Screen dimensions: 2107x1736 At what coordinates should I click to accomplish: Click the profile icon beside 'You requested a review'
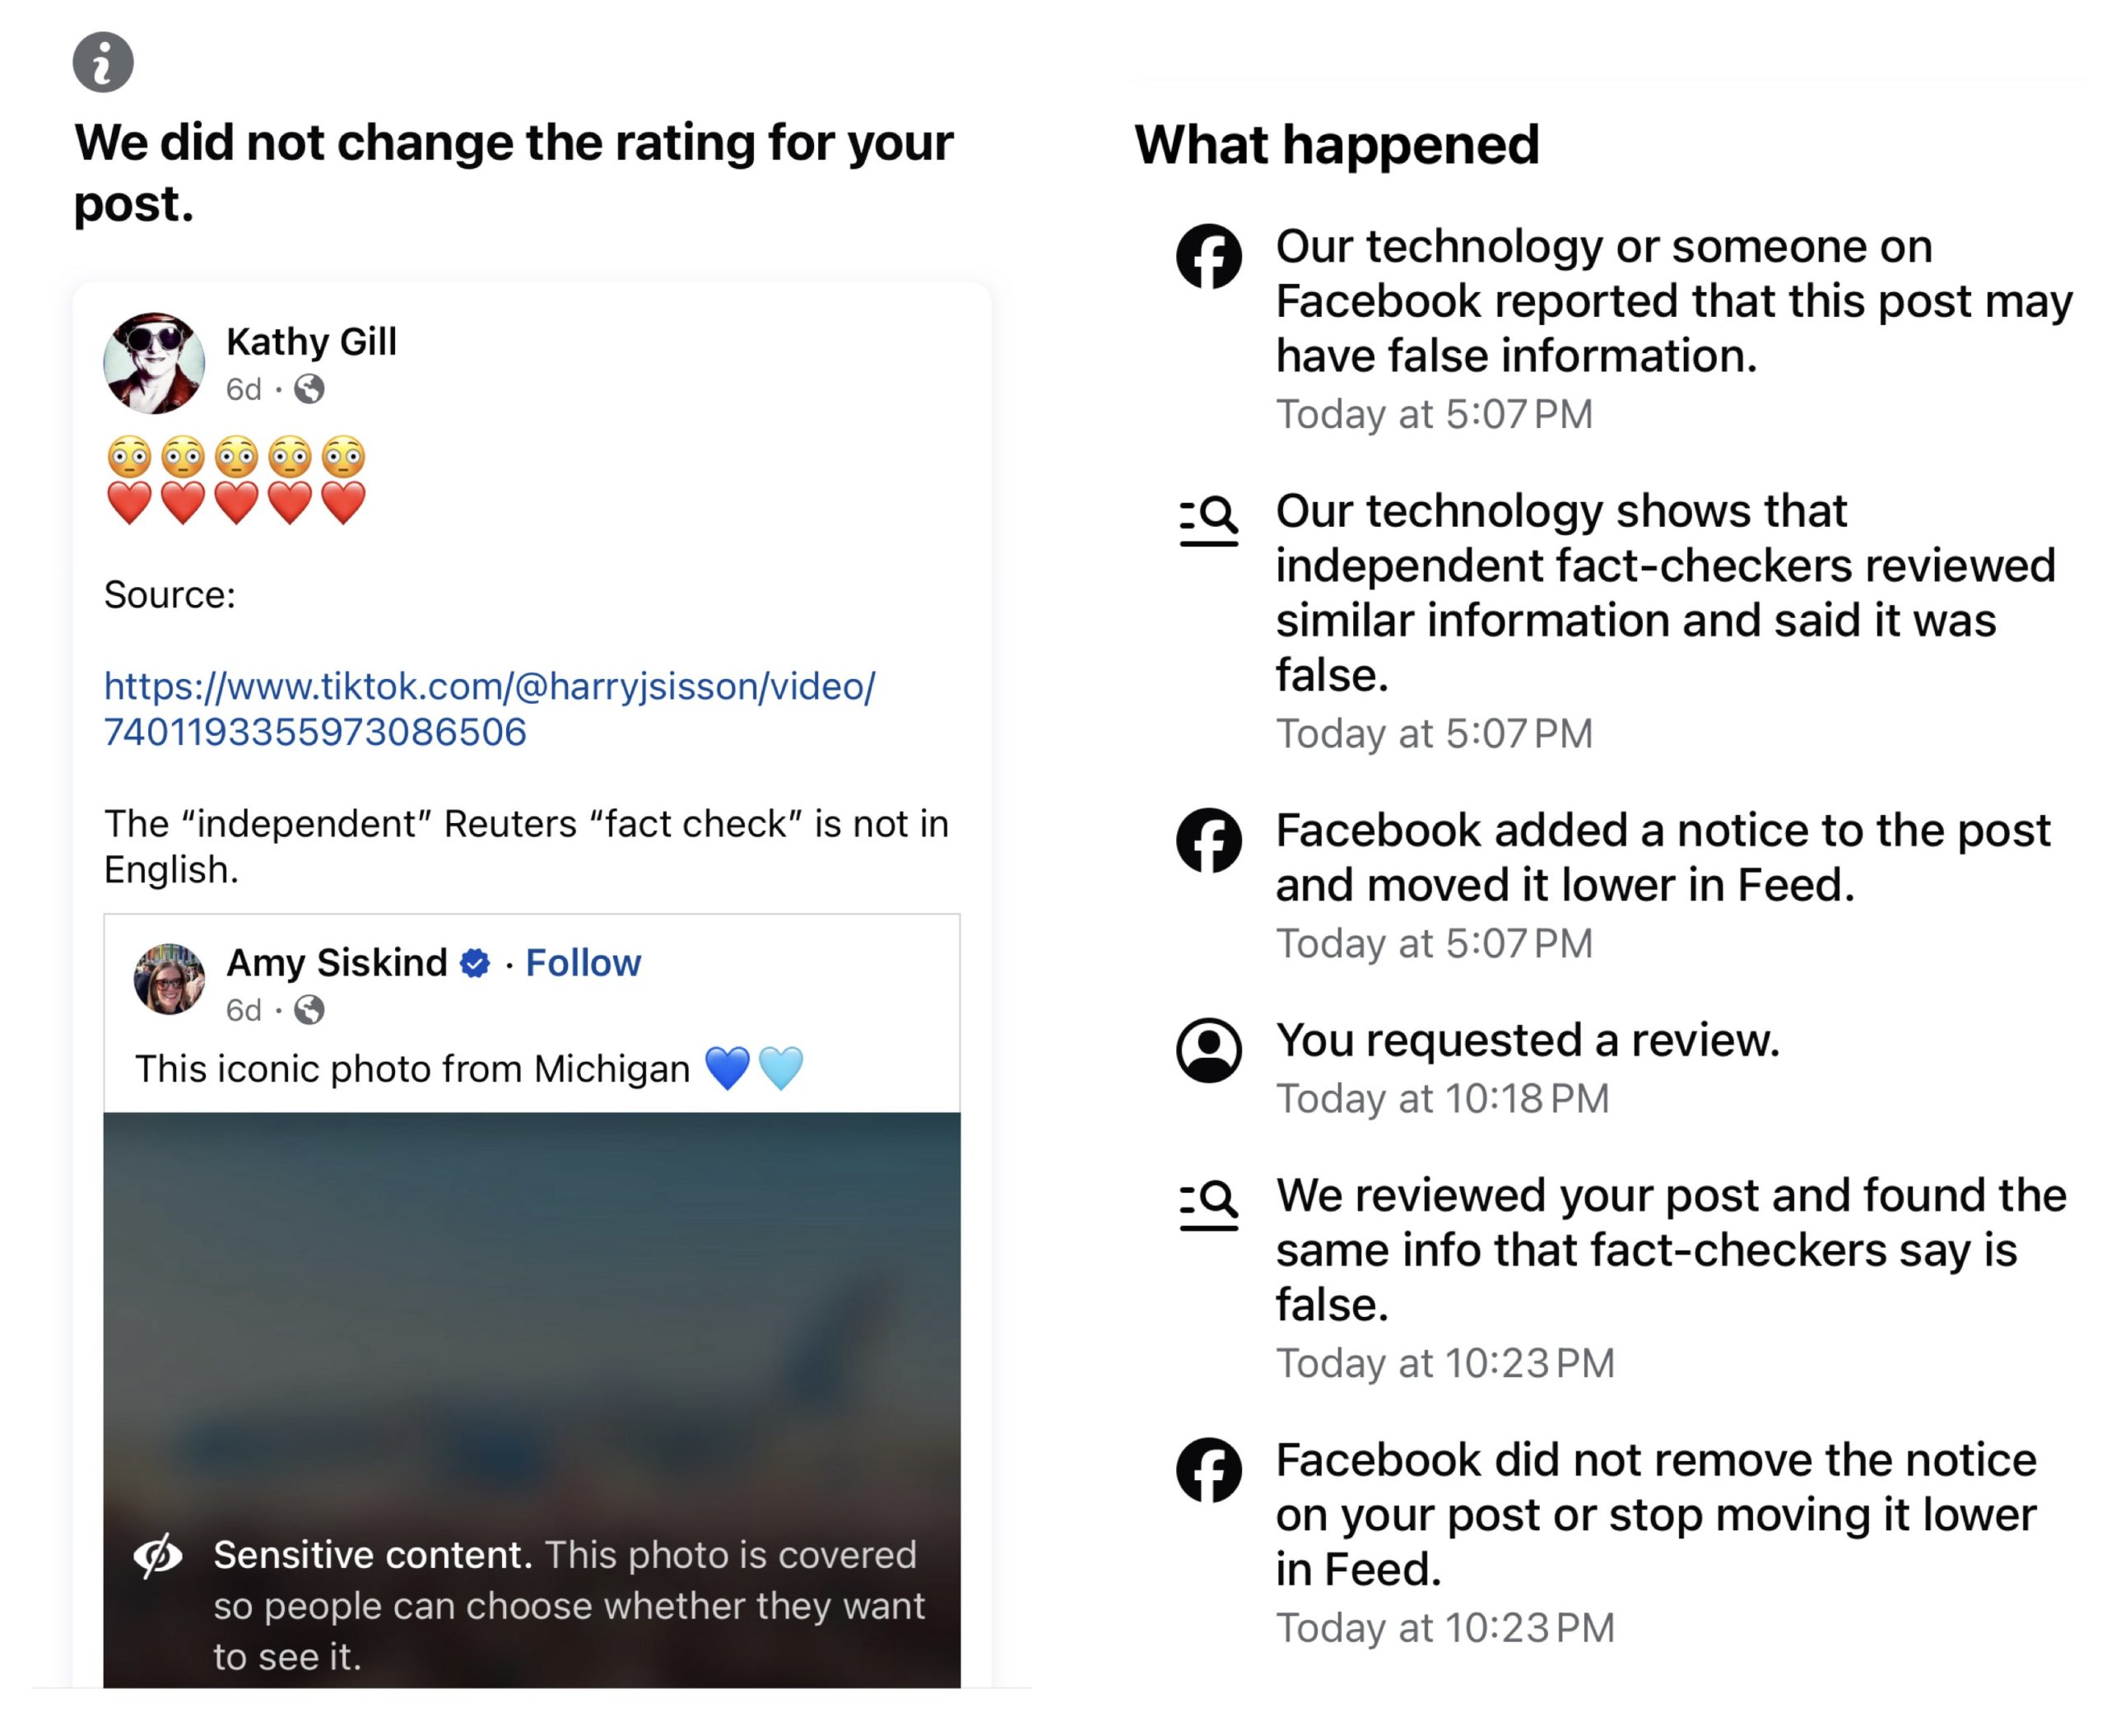pos(1209,1050)
